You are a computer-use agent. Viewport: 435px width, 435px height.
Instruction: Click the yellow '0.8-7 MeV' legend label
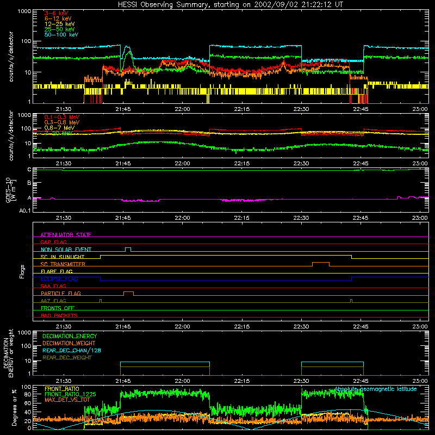coord(59,128)
